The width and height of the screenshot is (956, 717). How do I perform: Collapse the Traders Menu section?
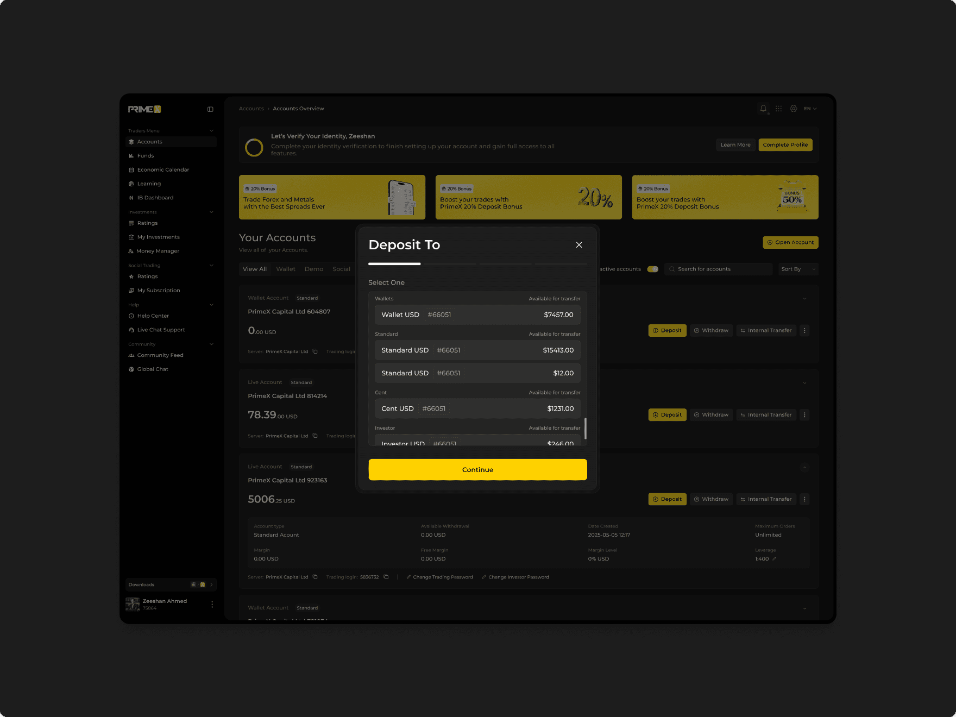point(211,130)
